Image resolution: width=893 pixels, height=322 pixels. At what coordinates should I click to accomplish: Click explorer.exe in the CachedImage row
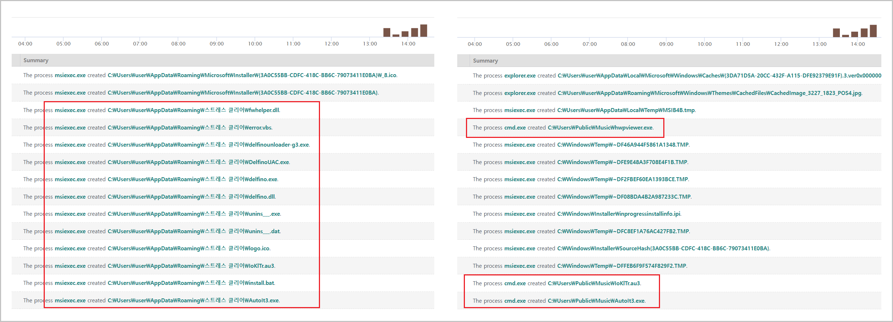coord(519,93)
